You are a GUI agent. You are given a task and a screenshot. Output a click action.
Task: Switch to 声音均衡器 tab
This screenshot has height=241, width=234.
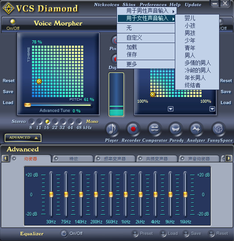click(x=199, y=158)
